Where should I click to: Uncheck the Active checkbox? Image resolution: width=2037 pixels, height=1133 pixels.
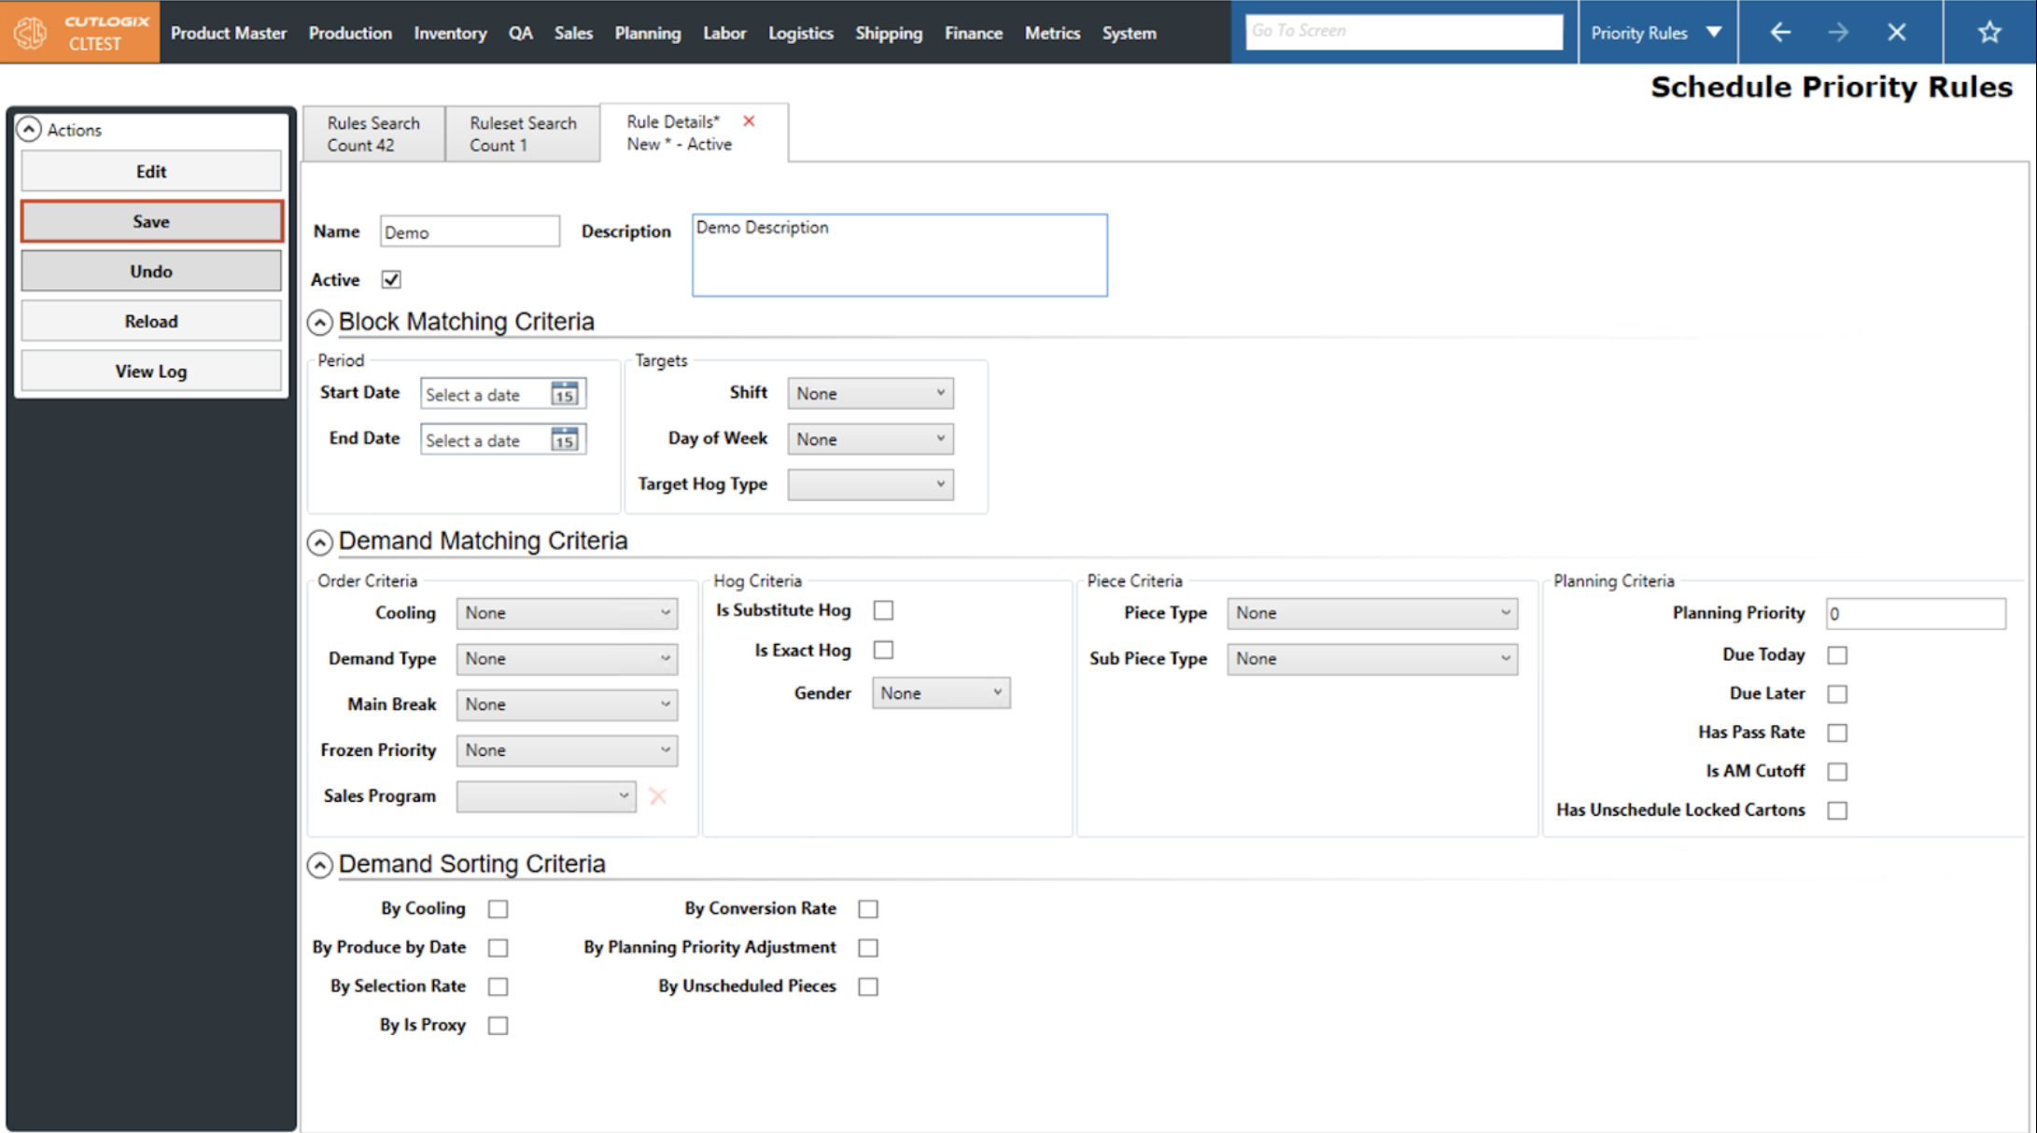[x=391, y=279]
